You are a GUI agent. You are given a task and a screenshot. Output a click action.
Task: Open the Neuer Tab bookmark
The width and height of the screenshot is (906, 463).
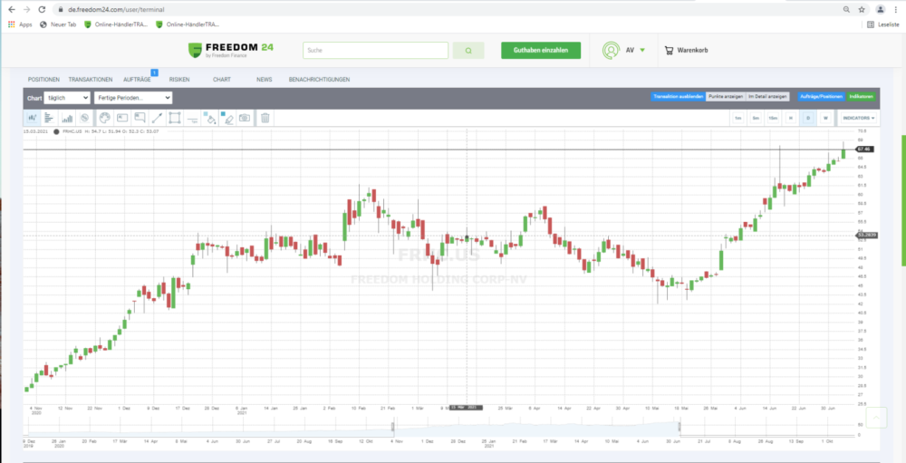(x=58, y=24)
